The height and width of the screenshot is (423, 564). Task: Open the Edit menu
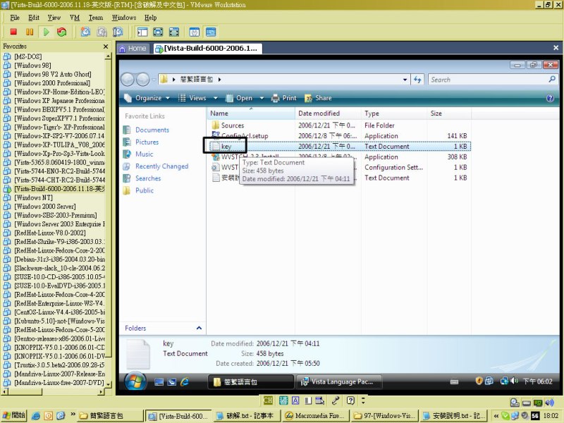(34, 17)
